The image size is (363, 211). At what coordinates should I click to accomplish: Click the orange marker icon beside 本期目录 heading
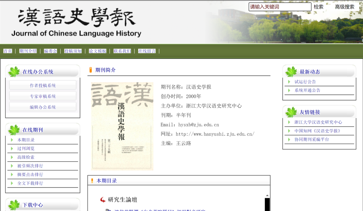coord(92,181)
